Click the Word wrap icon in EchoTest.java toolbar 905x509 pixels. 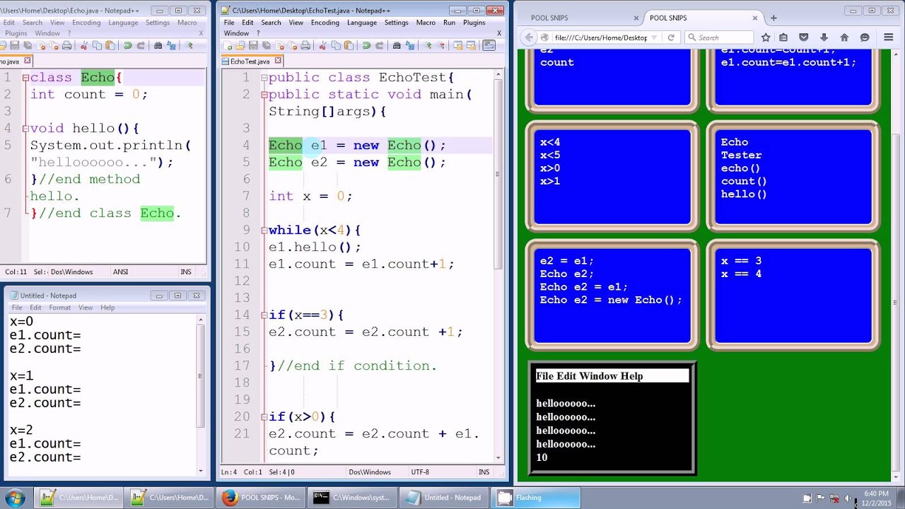click(x=489, y=45)
